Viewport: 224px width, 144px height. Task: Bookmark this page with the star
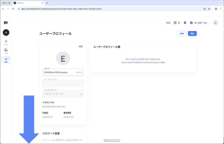(209, 9)
